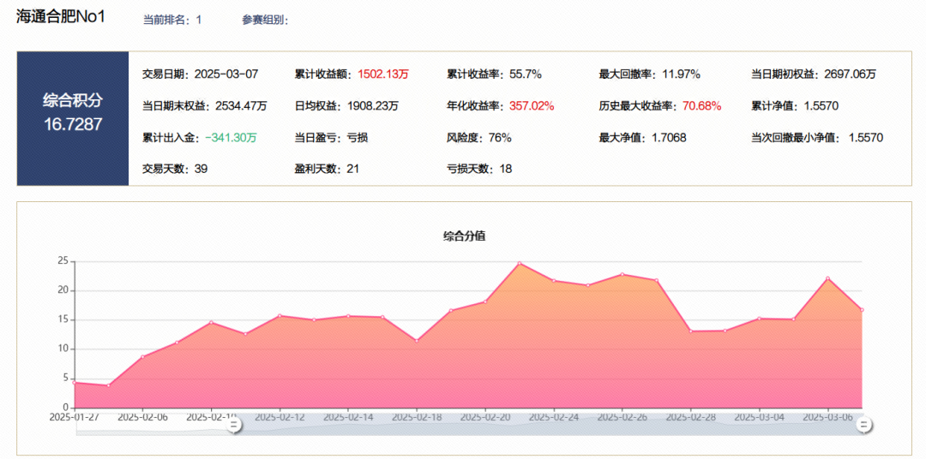The width and height of the screenshot is (926, 459).
Task: Click the left zoom slider handle
Action: pyautogui.click(x=234, y=425)
